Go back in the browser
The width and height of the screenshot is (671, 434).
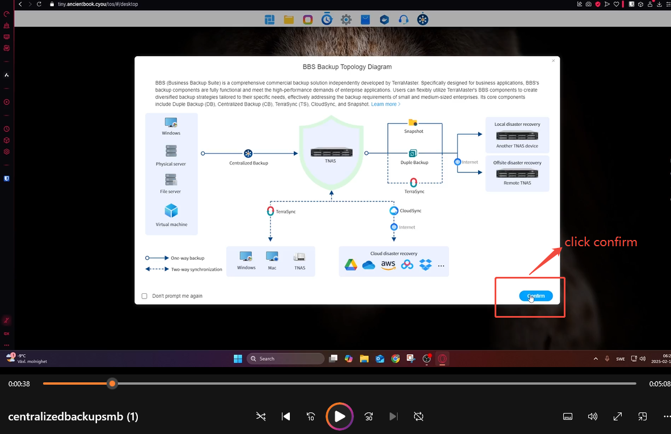[x=20, y=4]
